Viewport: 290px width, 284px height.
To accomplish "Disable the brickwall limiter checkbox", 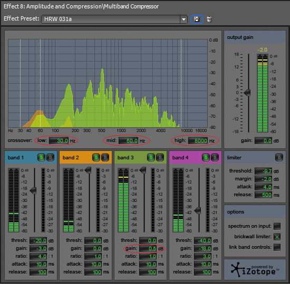I will 277,237.
